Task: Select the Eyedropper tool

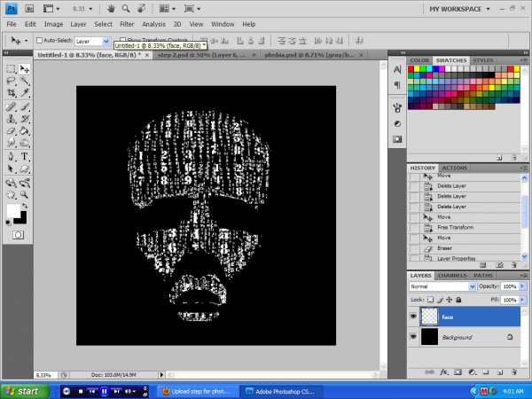Action: (x=25, y=92)
